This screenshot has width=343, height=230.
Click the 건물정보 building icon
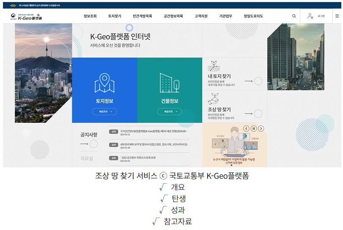[x=170, y=83]
